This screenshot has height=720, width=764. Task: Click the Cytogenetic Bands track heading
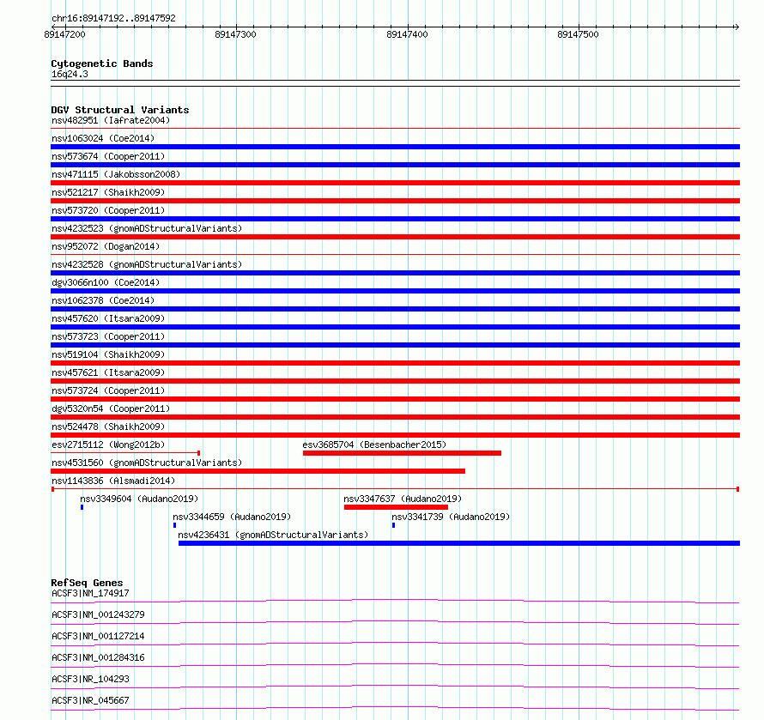(x=102, y=64)
